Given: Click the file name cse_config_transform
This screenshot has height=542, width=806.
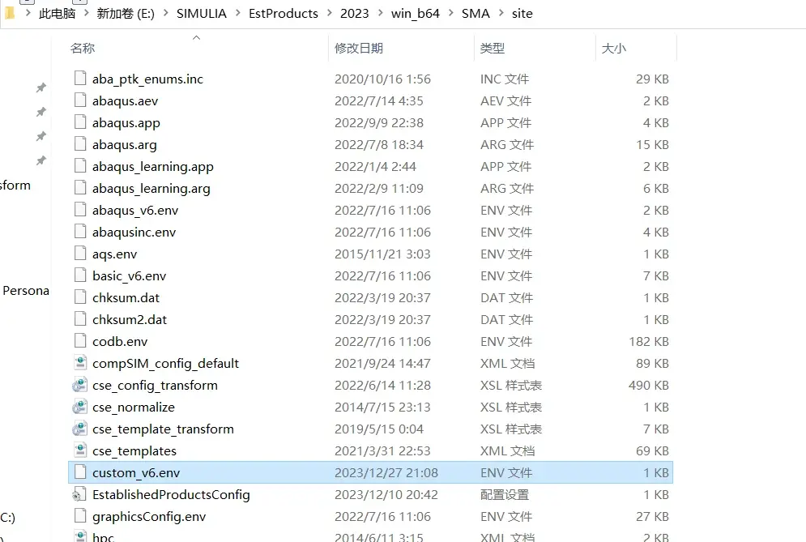Looking at the screenshot, I should (x=156, y=385).
